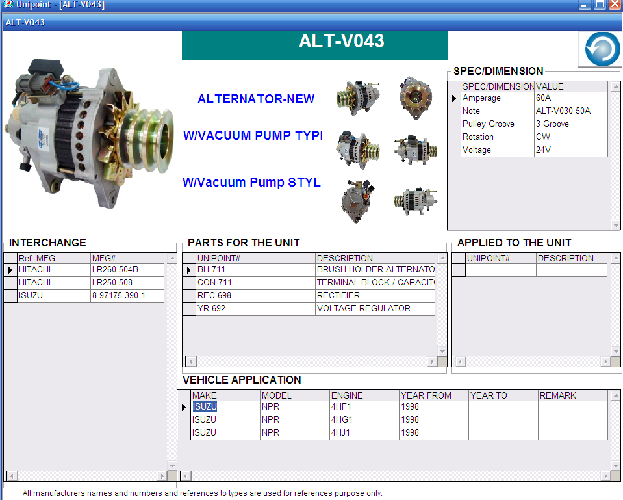Image resolution: width=623 pixels, height=500 pixels.
Task: Choose the YR-692 voltage regulator row
Action: tap(255, 309)
